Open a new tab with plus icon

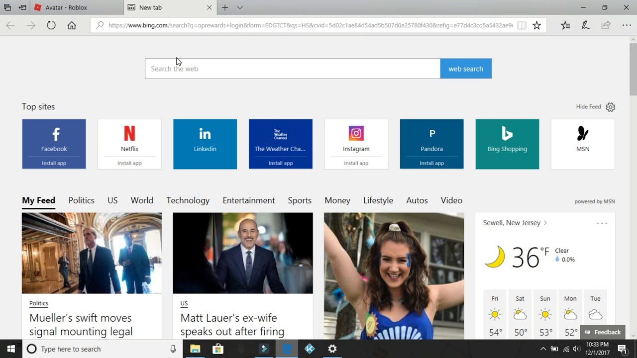tap(225, 7)
